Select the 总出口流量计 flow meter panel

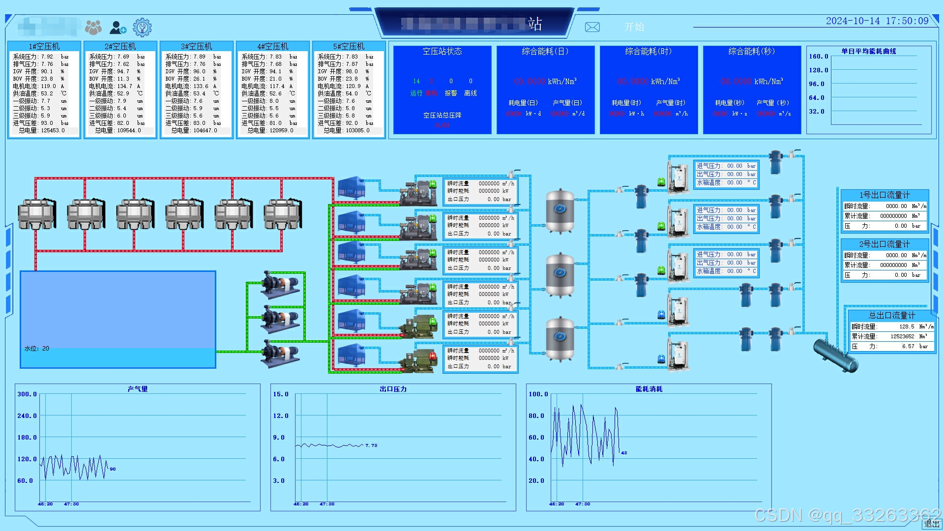[891, 331]
